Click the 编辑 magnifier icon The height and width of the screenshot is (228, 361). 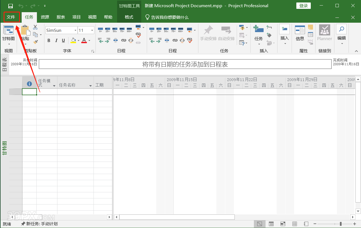pos(342,29)
